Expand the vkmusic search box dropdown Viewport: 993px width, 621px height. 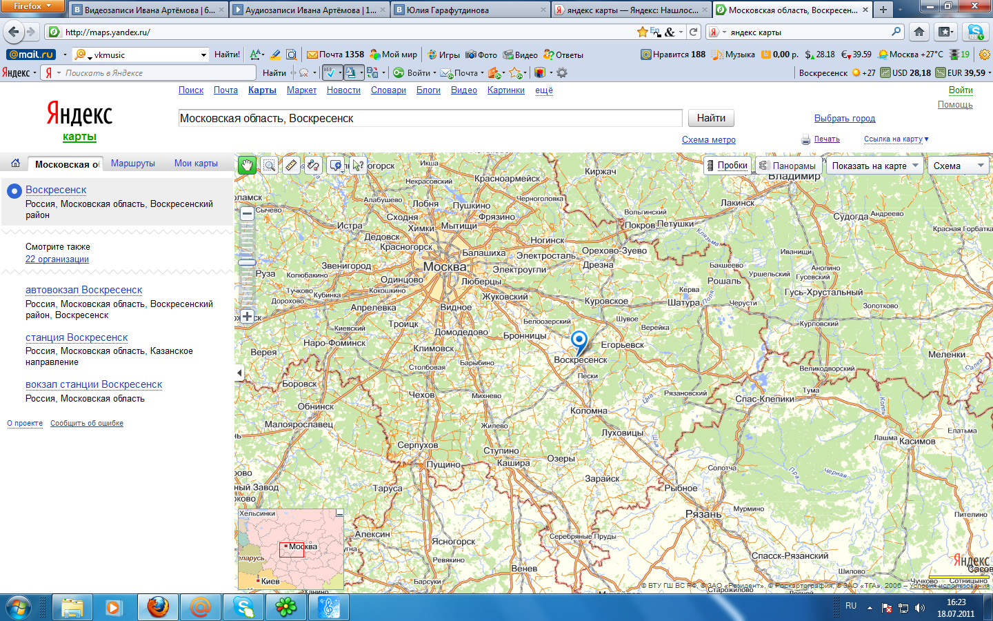coord(203,55)
